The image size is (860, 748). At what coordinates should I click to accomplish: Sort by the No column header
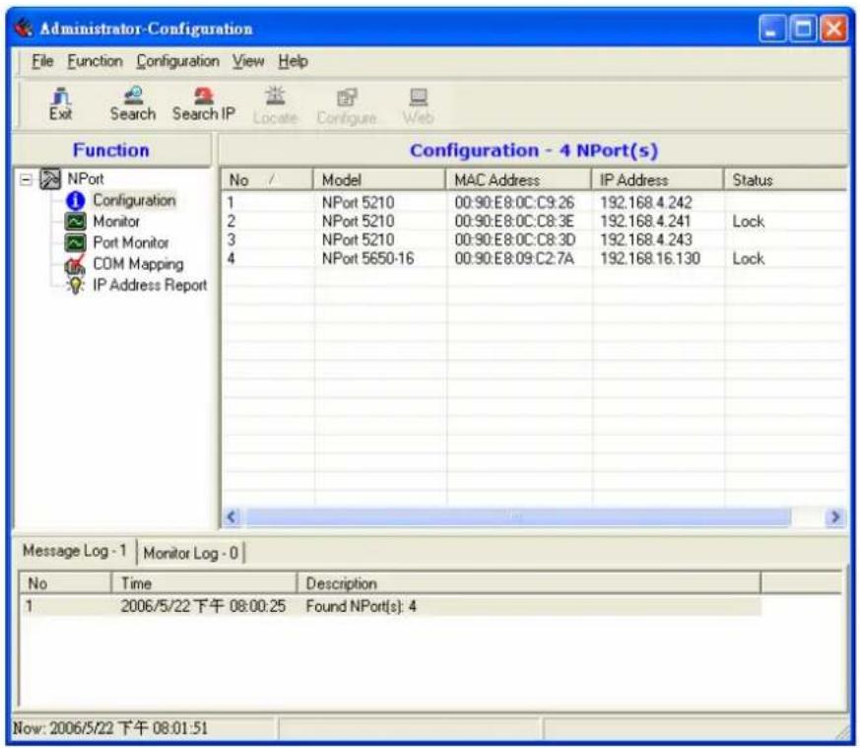point(267,179)
